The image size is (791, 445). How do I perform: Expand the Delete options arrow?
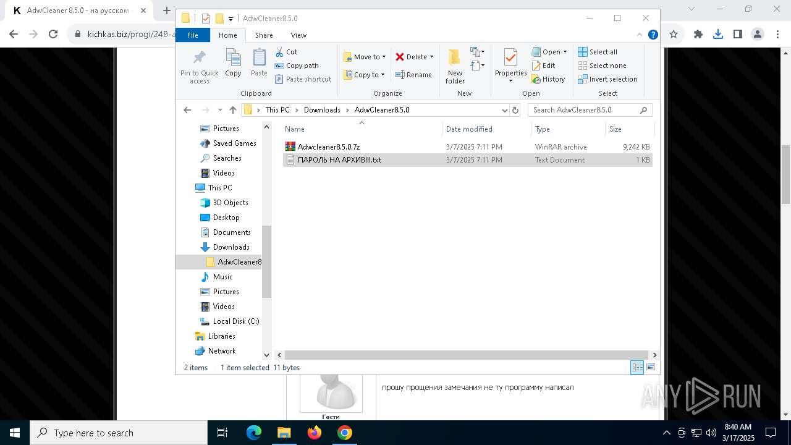click(431, 57)
